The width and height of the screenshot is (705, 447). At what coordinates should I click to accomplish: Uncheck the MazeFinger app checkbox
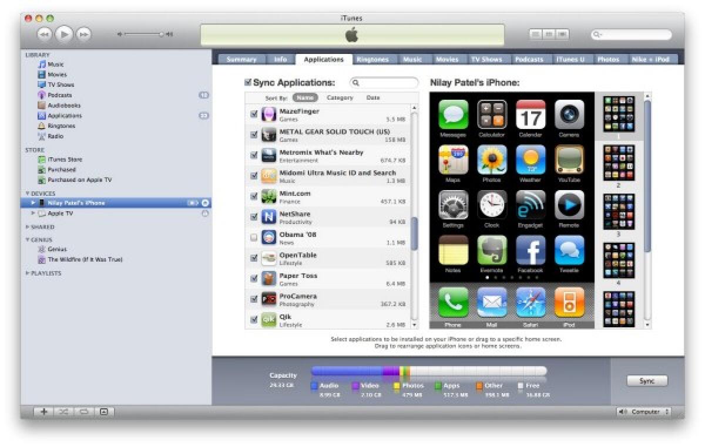coord(254,114)
